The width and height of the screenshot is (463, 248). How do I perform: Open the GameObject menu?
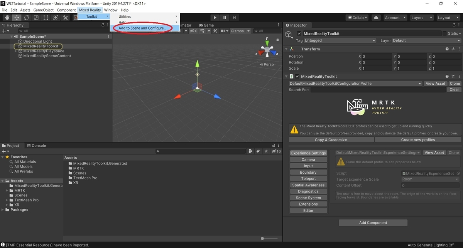coord(44,10)
